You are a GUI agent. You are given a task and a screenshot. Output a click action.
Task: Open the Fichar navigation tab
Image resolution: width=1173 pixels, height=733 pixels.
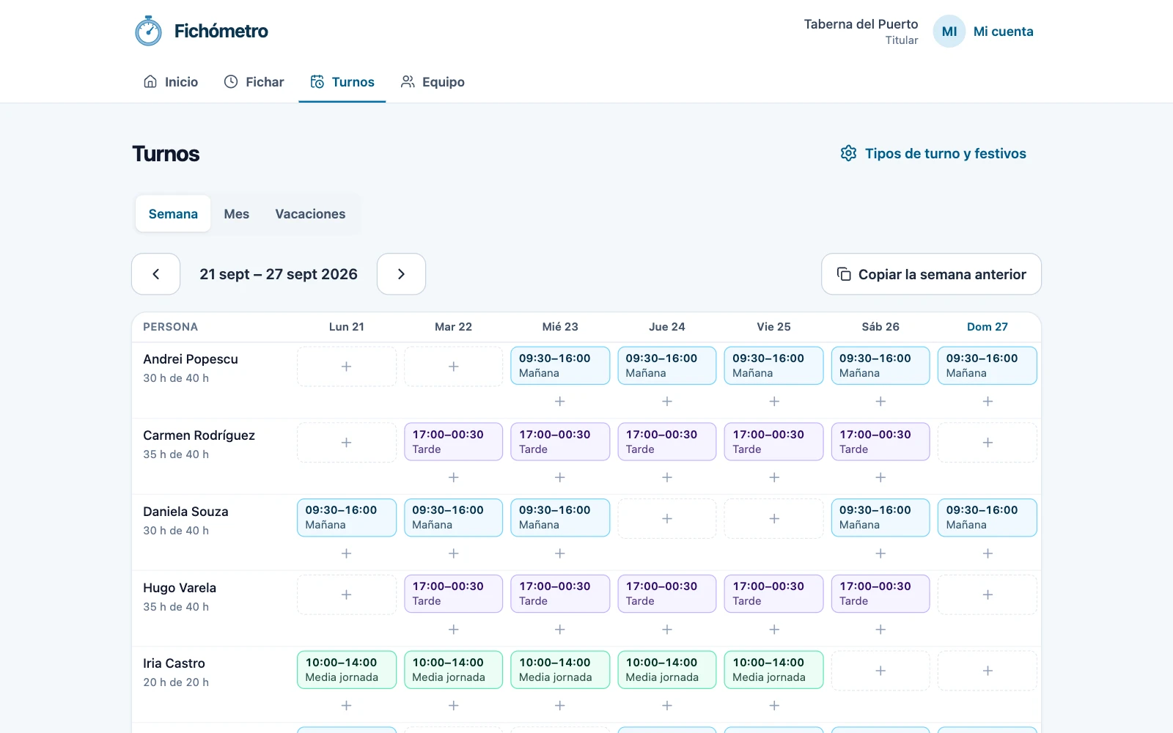254,82
